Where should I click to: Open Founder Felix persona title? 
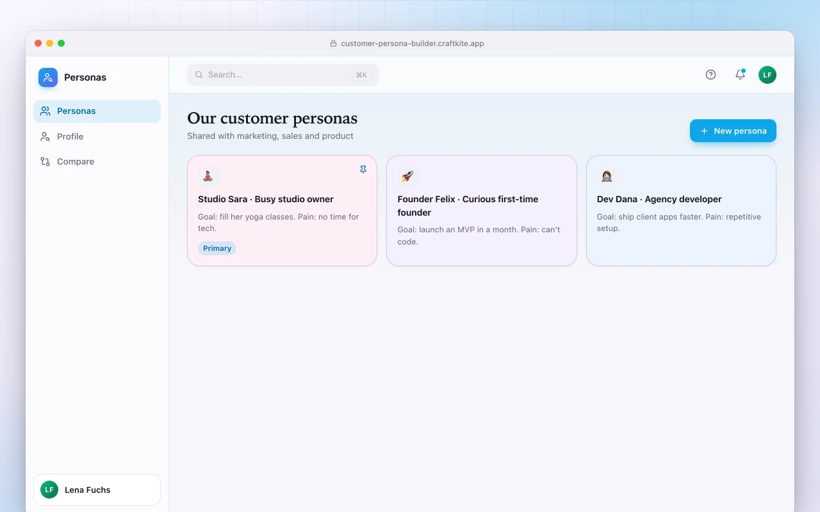tap(468, 205)
